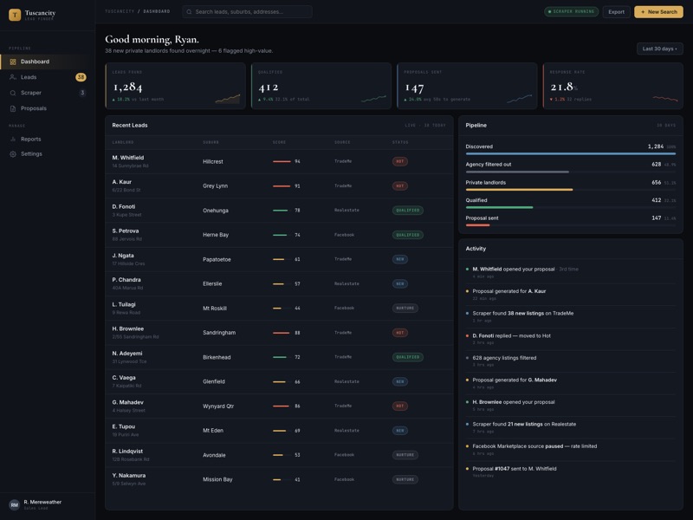The height and width of the screenshot is (520, 693).
Task: Click the Status column header
Action: coord(400,142)
